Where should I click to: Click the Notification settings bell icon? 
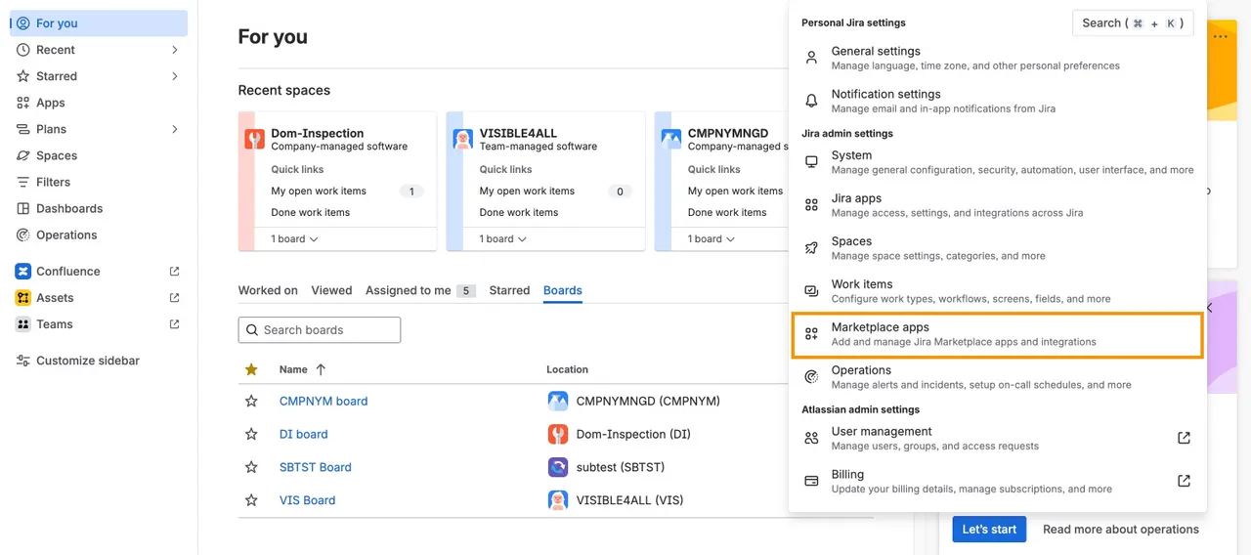[811, 101]
